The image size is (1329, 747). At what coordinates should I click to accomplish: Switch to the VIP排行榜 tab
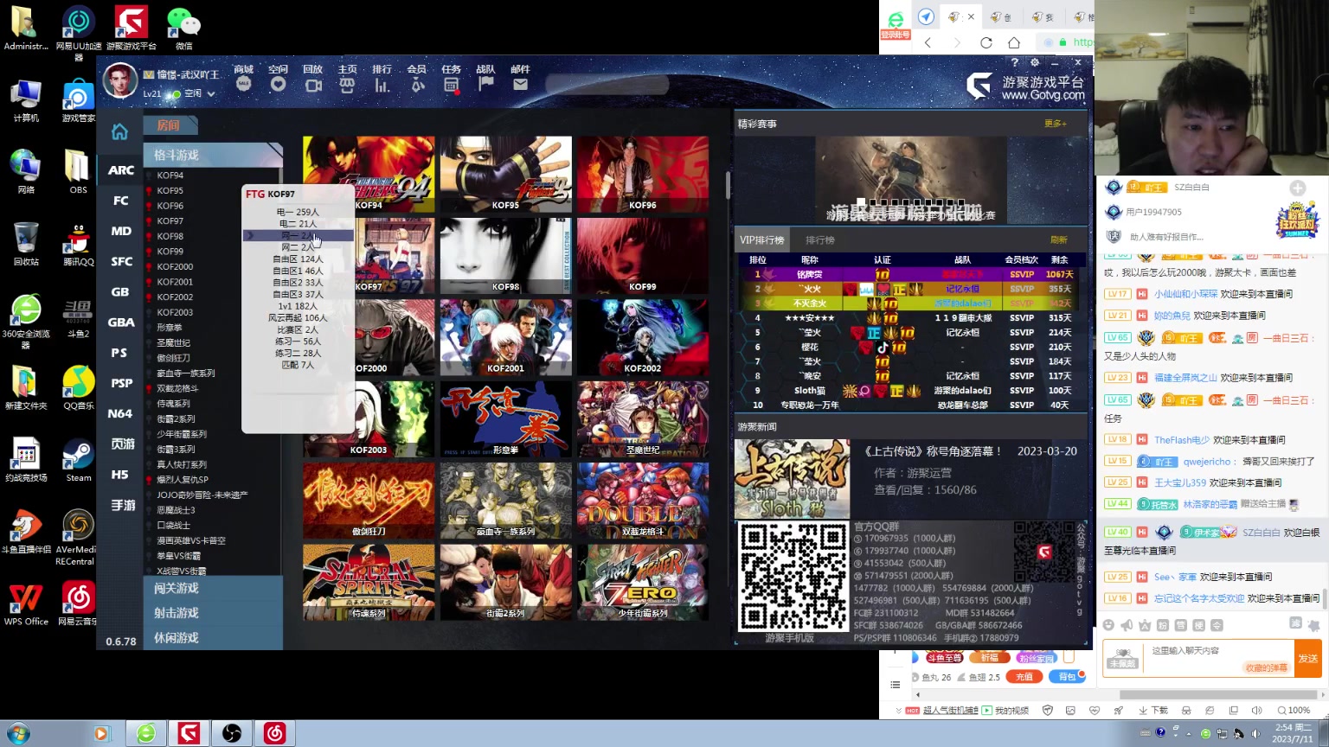[x=762, y=240]
